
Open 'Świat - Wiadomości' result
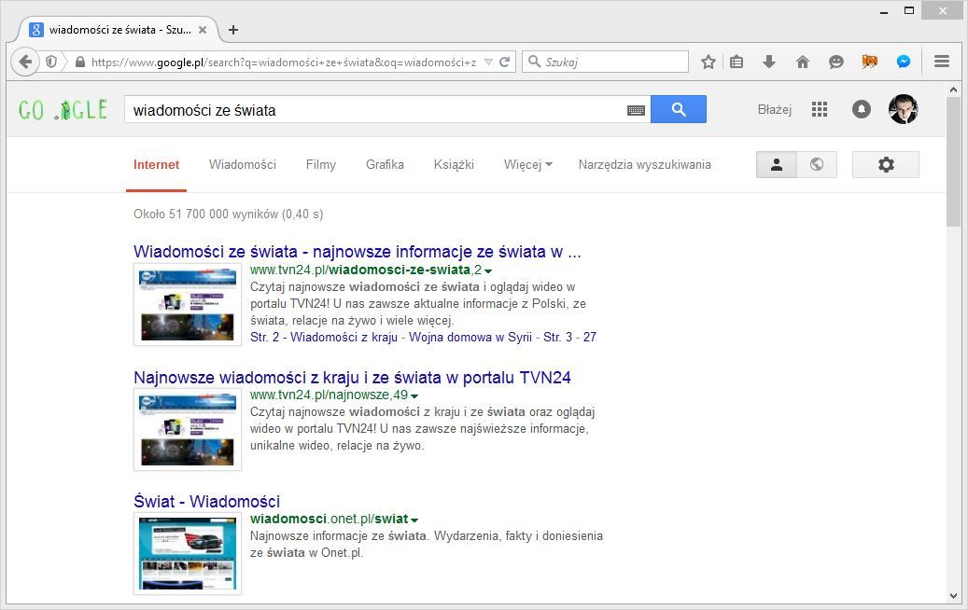point(207,502)
